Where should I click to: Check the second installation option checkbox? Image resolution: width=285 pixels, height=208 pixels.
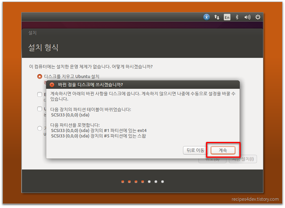(x=39, y=94)
